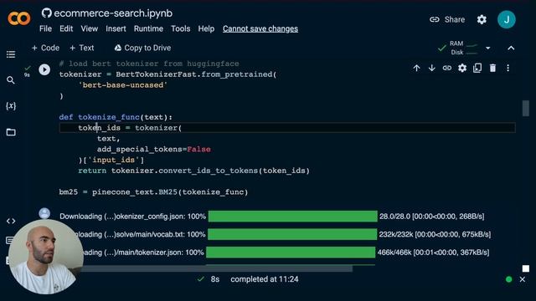Screen dimensions: 536x301
Task: Open the GitHub icon beside notebook title
Action: (47, 13)
